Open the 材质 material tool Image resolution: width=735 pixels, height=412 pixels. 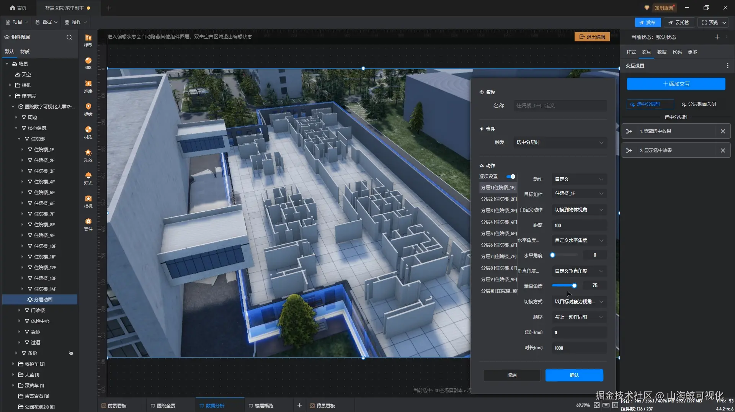point(88,132)
